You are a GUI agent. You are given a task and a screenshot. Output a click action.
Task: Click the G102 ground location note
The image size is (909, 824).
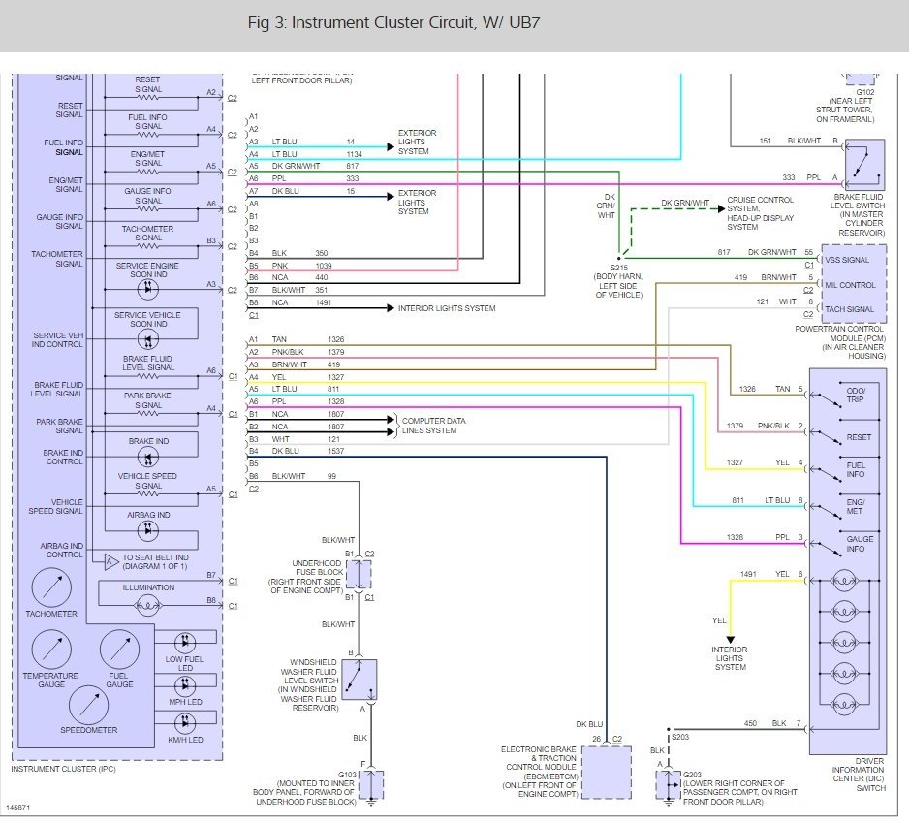point(845,106)
